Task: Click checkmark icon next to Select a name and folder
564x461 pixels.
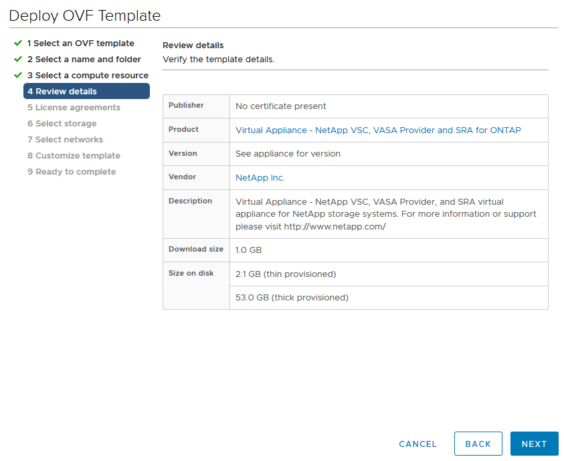Action: coord(18,60)
